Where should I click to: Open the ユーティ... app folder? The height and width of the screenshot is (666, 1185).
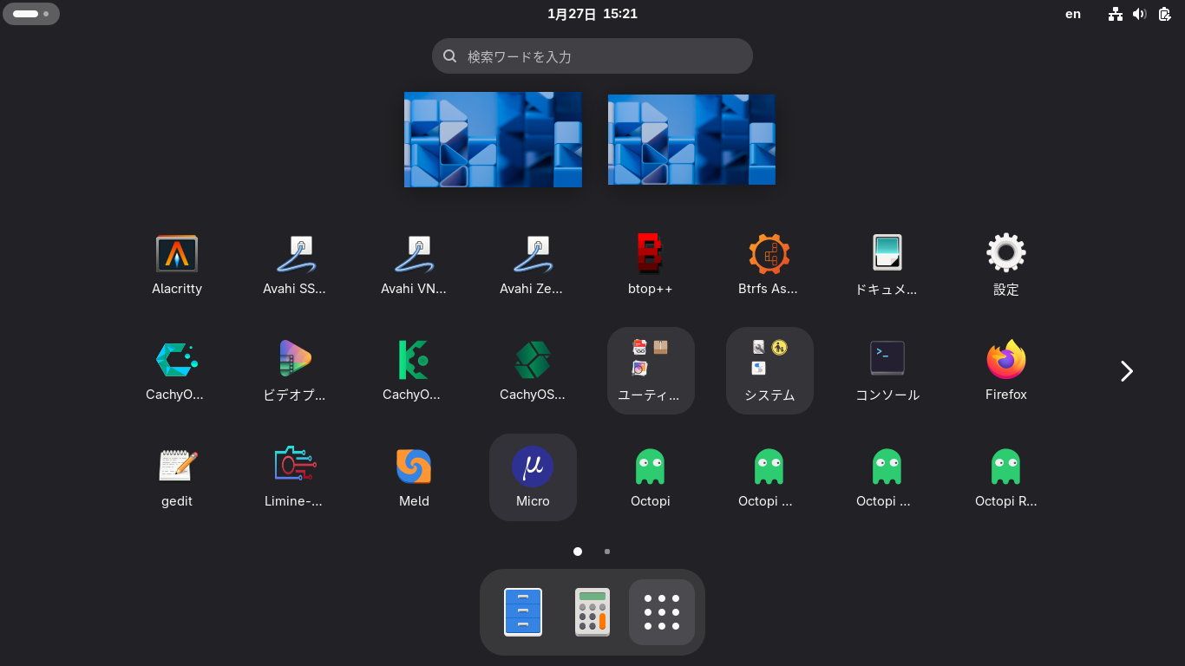click(x=651, y=371)
